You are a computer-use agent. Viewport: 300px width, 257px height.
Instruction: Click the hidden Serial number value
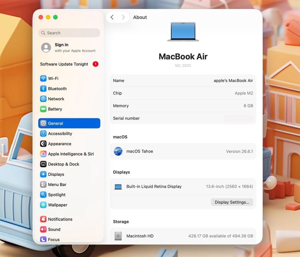coord(239,118)
